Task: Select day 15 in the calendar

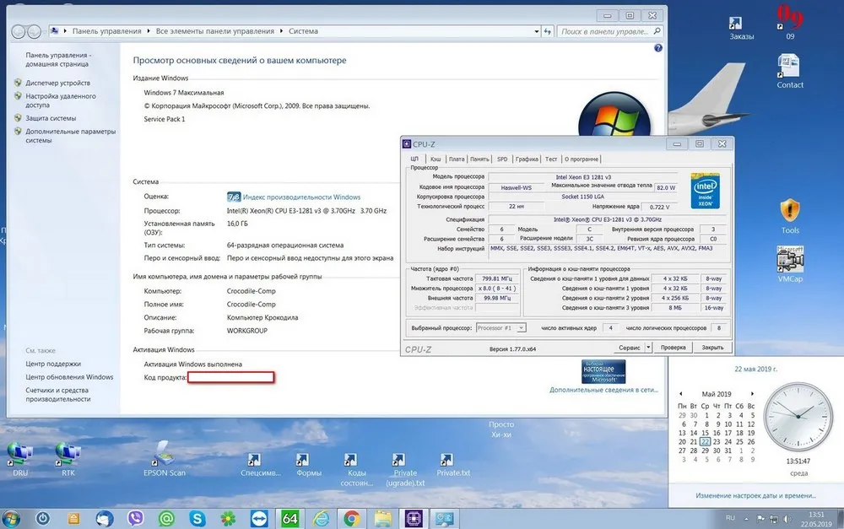Action: (705, 433)
